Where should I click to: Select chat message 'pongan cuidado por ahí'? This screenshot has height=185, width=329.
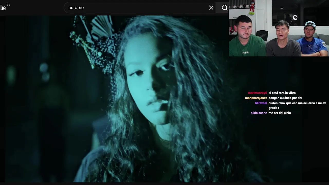285,98
